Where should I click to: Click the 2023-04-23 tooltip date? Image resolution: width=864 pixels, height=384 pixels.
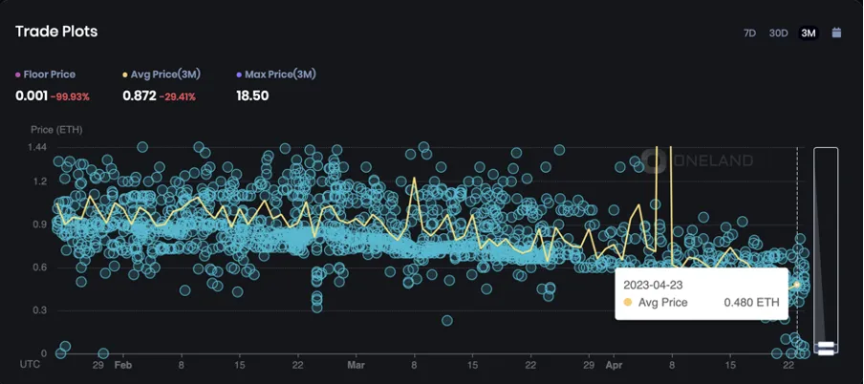click(656, 285)
